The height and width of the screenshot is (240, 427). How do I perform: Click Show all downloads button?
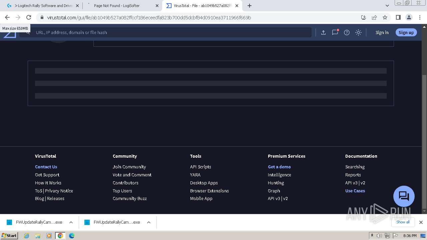tap(403, 222)
